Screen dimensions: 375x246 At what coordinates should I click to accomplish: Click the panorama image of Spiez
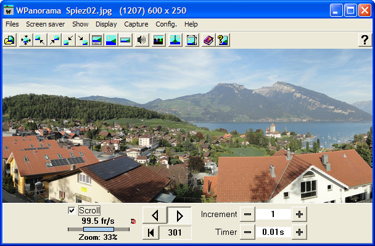(x=187, y=126)
